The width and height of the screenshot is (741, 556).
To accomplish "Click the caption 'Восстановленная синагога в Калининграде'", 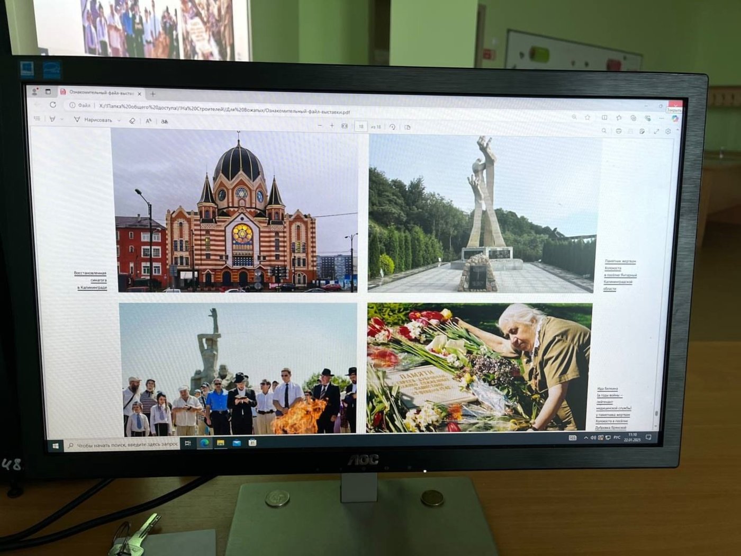I will click(x=91, y=280).
